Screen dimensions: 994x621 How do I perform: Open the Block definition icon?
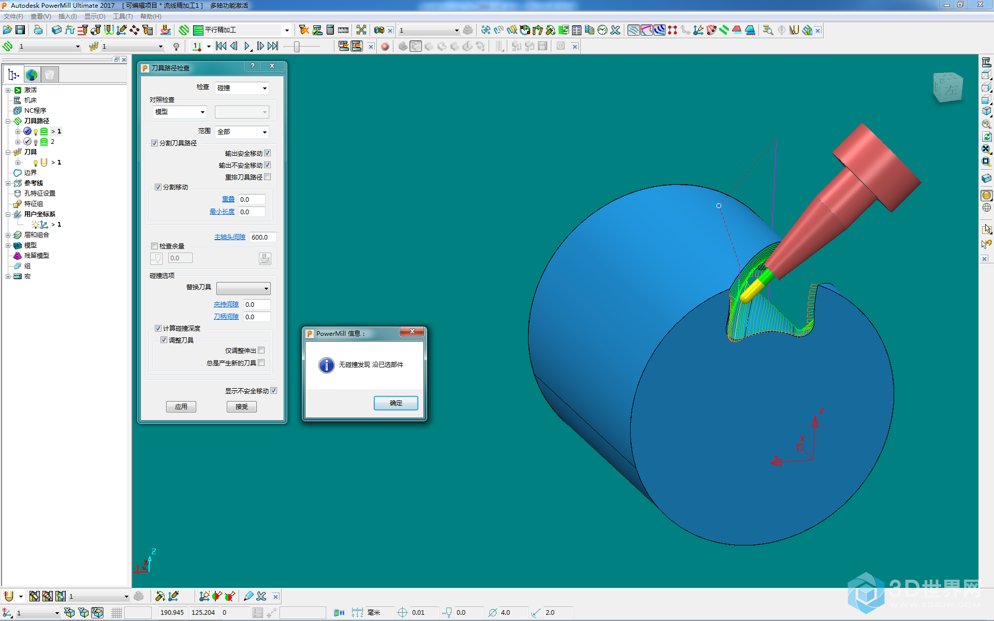coord(57,30)
